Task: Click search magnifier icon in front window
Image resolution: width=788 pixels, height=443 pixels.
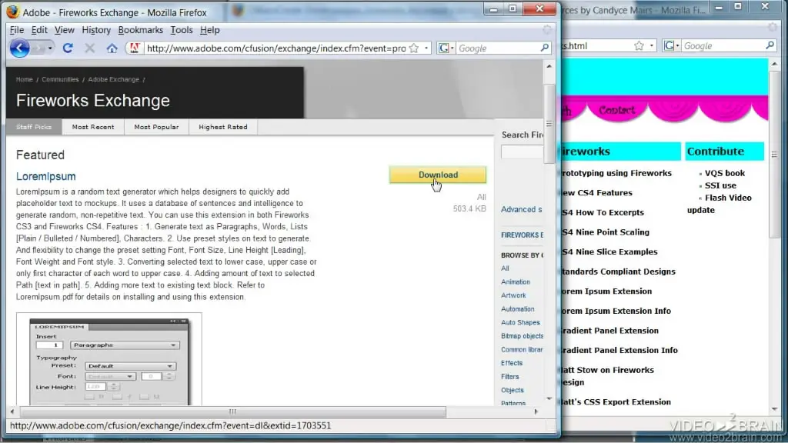Action: pyautogui.click(x=545, y=48)
